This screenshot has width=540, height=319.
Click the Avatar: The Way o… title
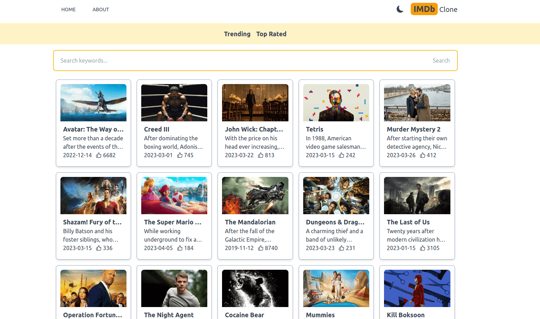(93, 129)
